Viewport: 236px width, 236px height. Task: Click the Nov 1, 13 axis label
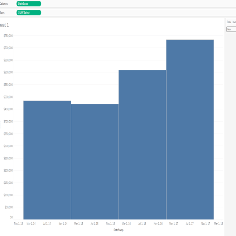point(18,223)
